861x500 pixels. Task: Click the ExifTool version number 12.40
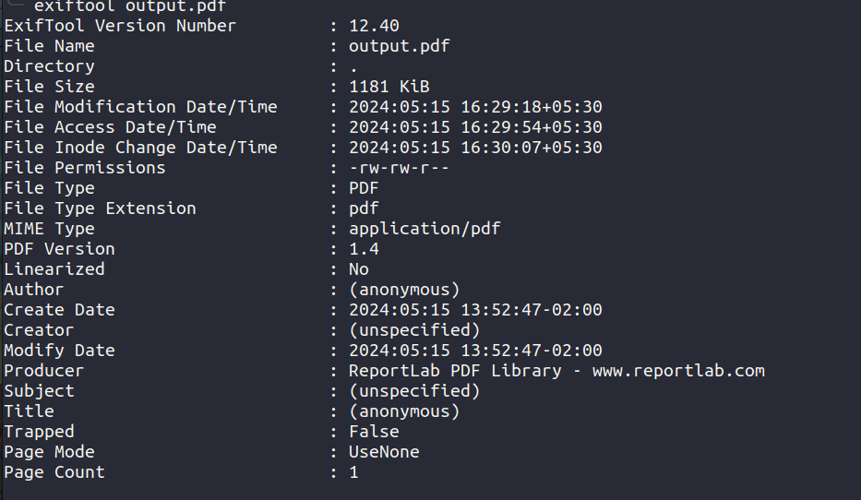coord(375,26)
